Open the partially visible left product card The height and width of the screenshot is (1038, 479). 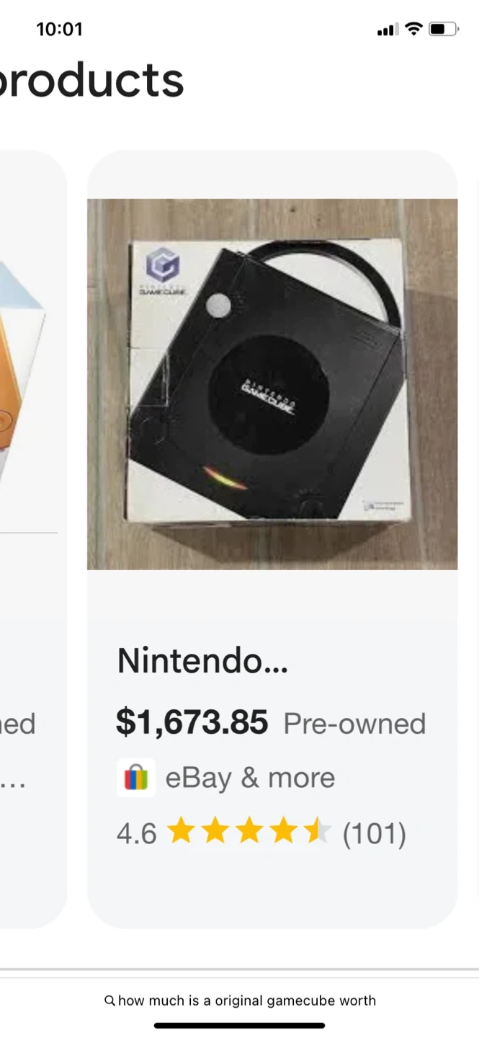pyautogui.click(x=29, y=505)
